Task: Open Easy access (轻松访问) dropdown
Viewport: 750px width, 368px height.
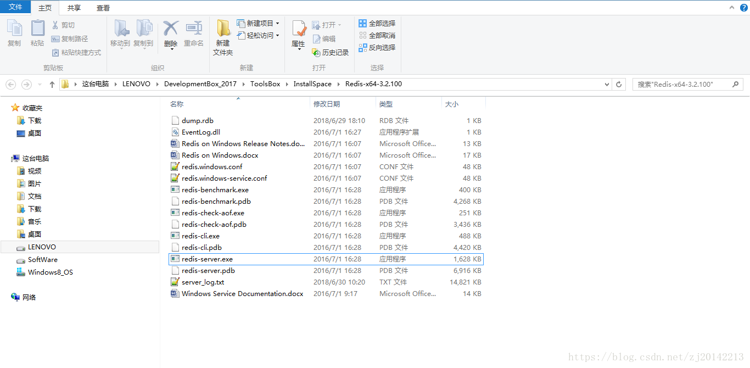Action: tap(259, 35)
